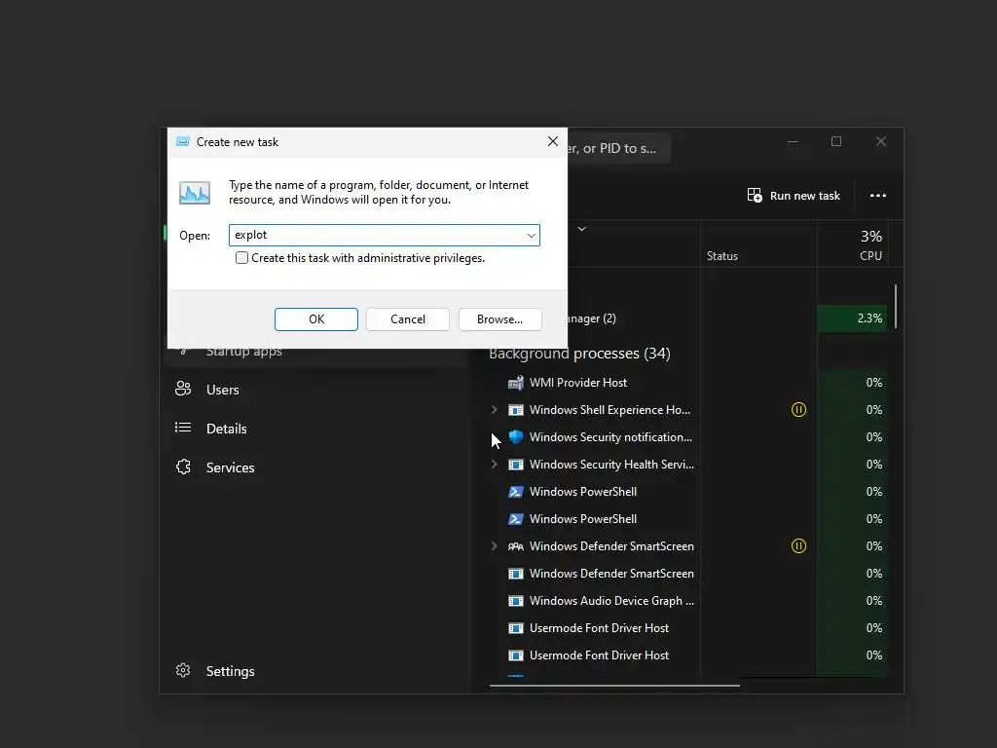Viewport: 997px width, 748px height.
Task: Open the Browse... file picker
Action: [499, 319]
